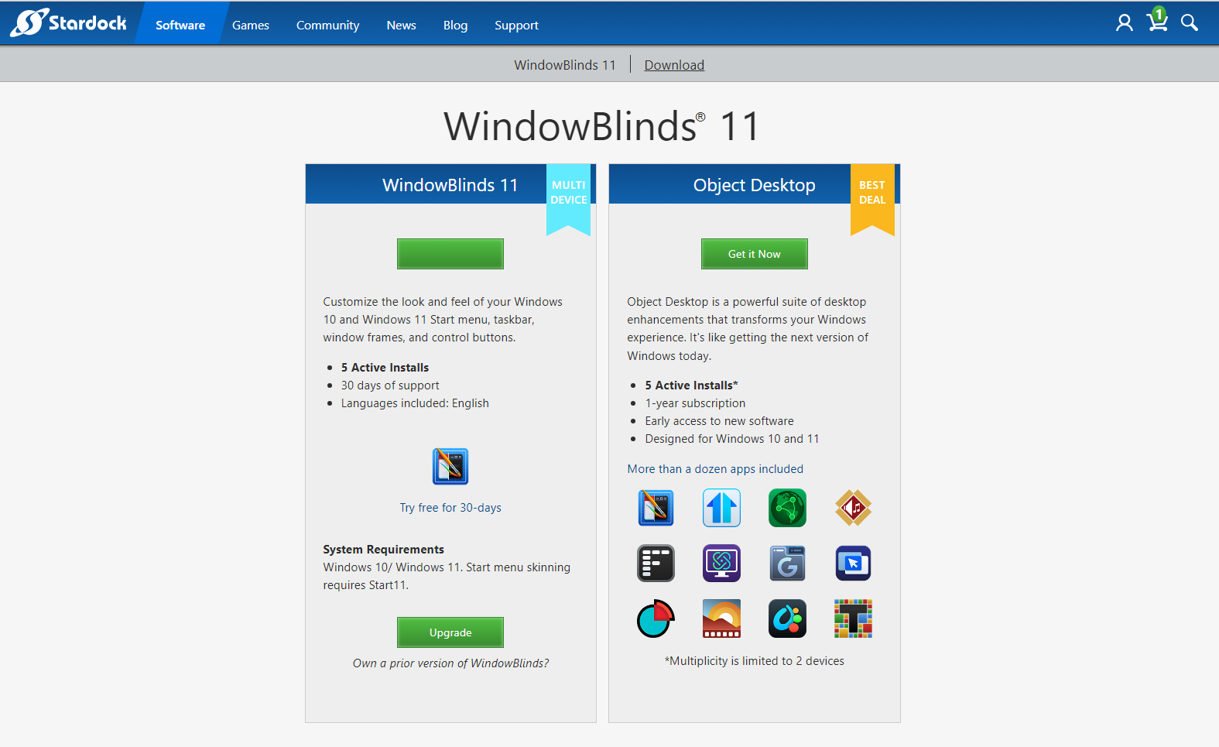Open the Try free for 30-days link
The height and width of the screenshot is (747, 1219).
pos(450,508)
